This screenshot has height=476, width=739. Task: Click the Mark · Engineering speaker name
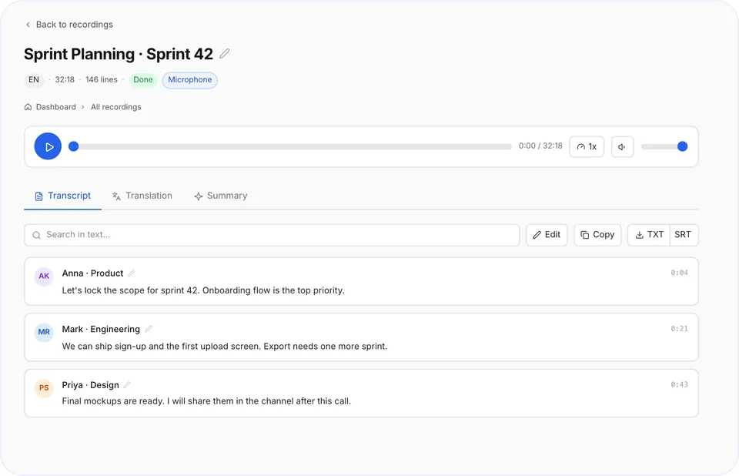click(x=101, y=330)
